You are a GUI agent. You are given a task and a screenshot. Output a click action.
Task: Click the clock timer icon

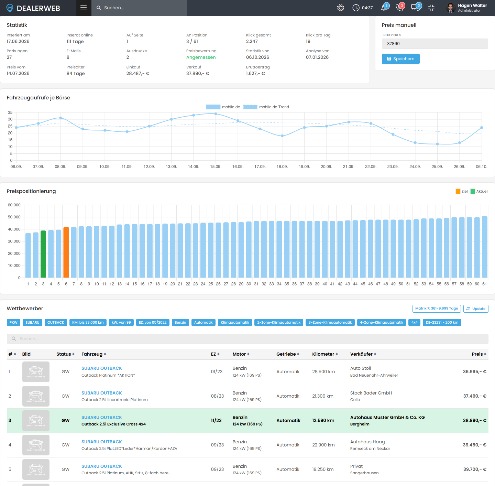pos(356,8)
